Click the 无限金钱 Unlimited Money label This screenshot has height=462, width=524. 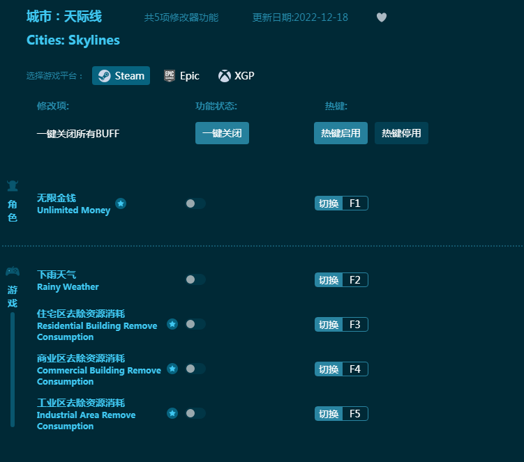point(73,204)
